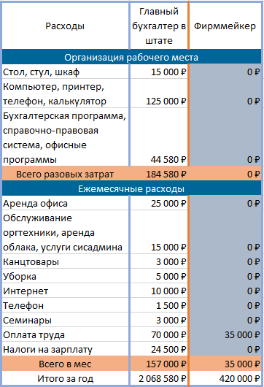Select the '0 ₽' Фирммейкер cell for Стол, стул, шкаф
The width and height of the screenshot is (264, 387).
pos(225,72)
